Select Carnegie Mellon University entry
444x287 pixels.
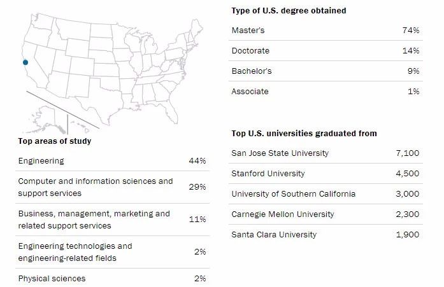pyautogui.click(x=280, y=214)
